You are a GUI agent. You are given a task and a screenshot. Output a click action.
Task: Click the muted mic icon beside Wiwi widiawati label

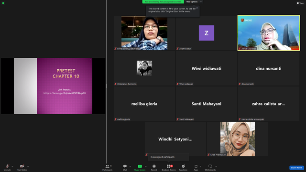pos(177,84)
